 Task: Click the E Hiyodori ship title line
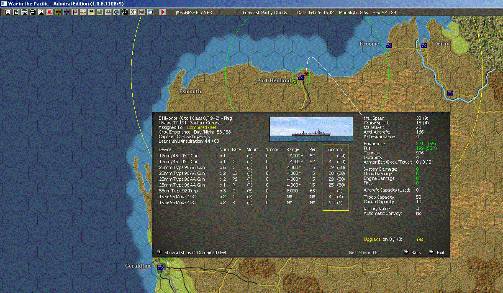195,118
